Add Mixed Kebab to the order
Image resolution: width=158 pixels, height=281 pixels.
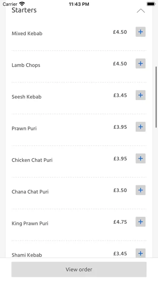point(140,32)
